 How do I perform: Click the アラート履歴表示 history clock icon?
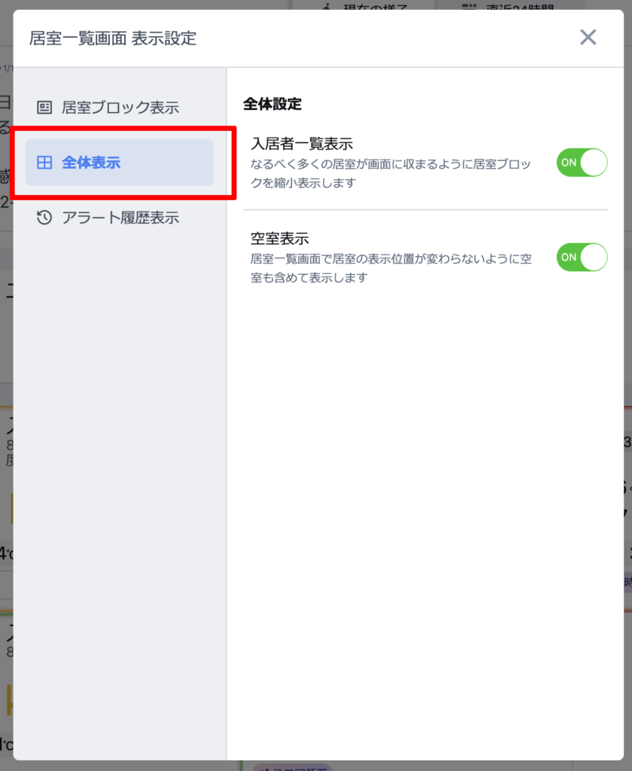[44, 218]
